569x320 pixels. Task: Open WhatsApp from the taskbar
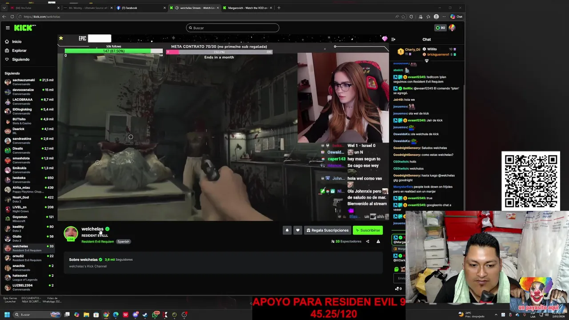[155, 315]
